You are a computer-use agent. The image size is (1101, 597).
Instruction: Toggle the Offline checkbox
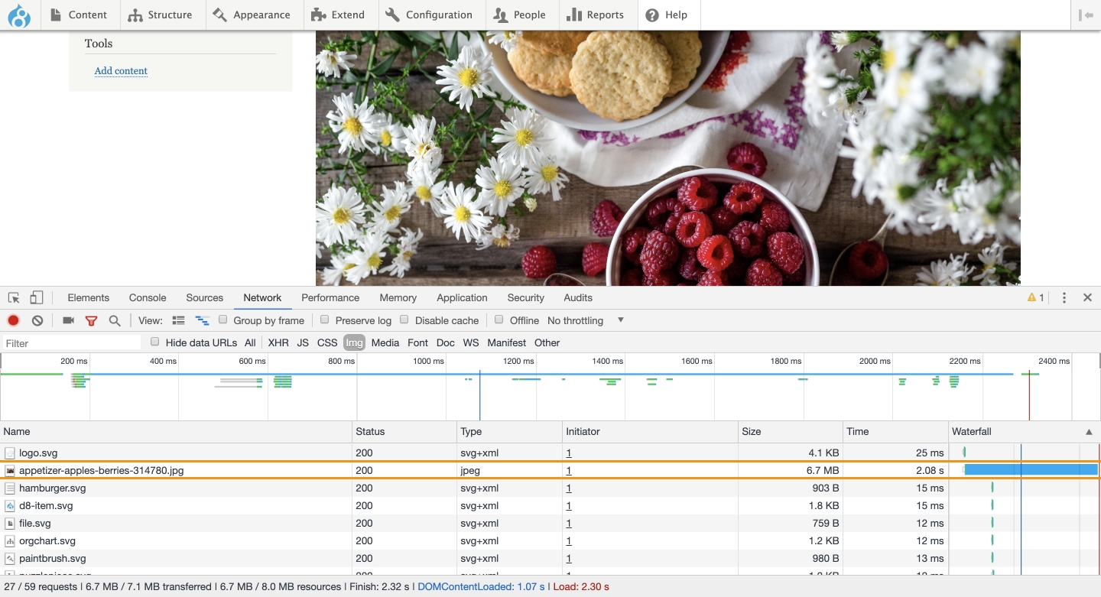(x=499, y=320)
